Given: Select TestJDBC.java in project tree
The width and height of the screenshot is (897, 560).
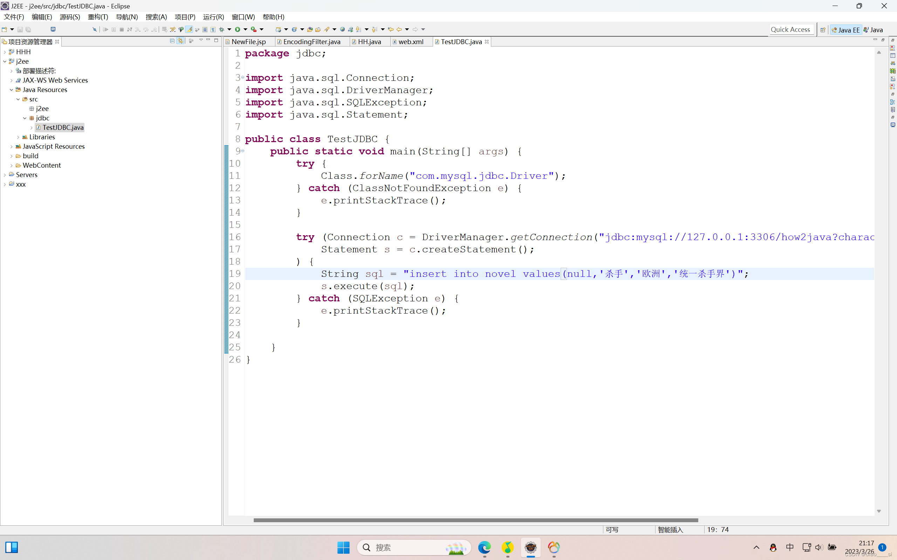Looking at the screenshot, I should (x=63, y=127).
